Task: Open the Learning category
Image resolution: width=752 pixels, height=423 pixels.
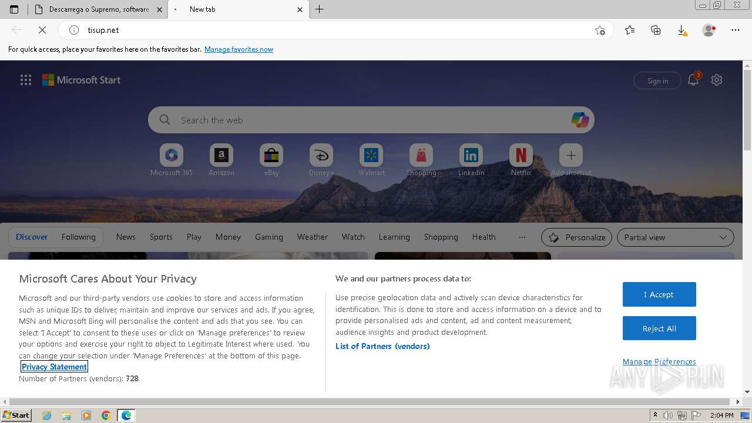Action: [x=394, y=237]
